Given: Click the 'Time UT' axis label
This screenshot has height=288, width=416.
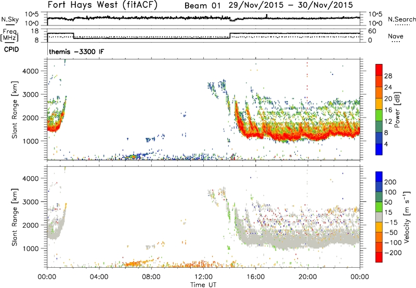Looking at the screenshot, I should click(203, 285).
